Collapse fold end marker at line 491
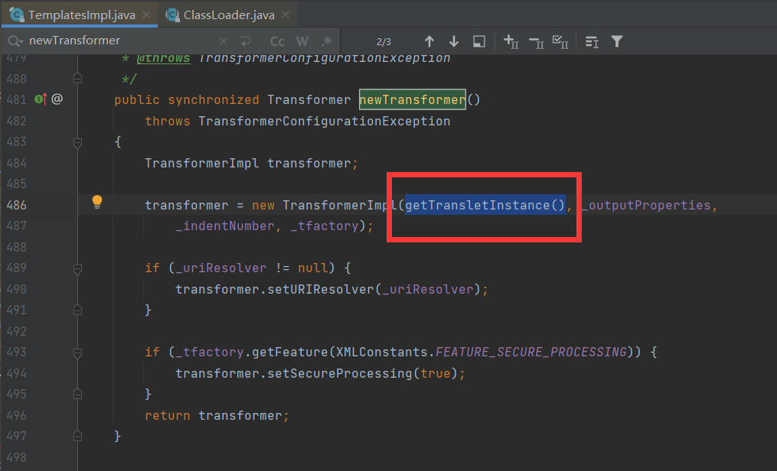The image size is (777, 471). [x=77, y=310]
